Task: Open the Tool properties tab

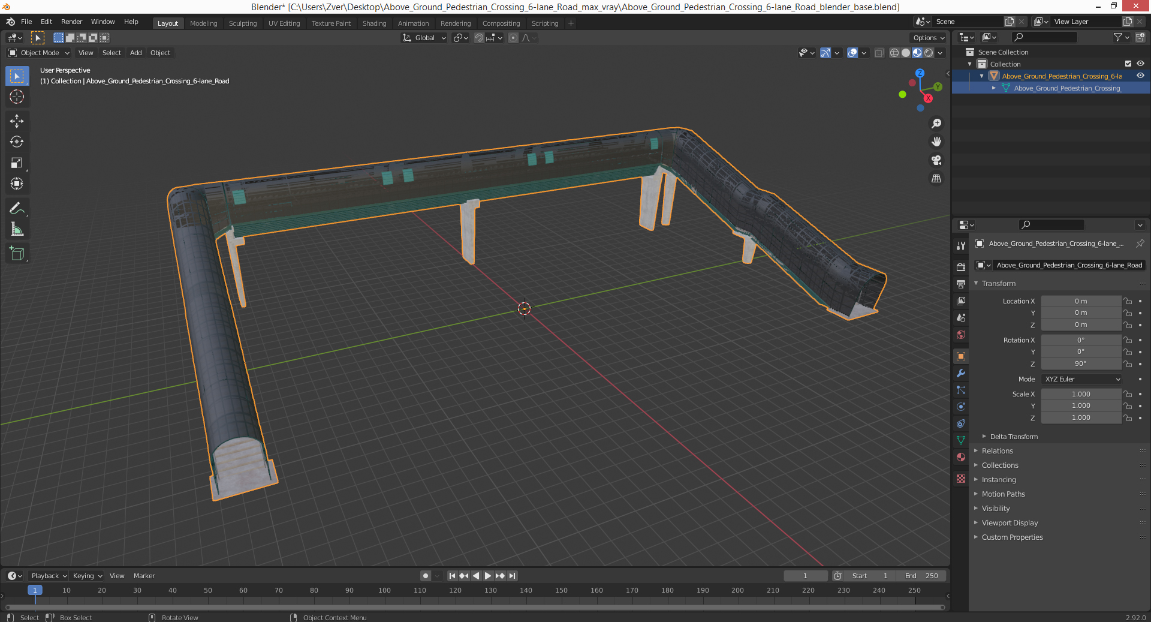Action: (961, 246)
